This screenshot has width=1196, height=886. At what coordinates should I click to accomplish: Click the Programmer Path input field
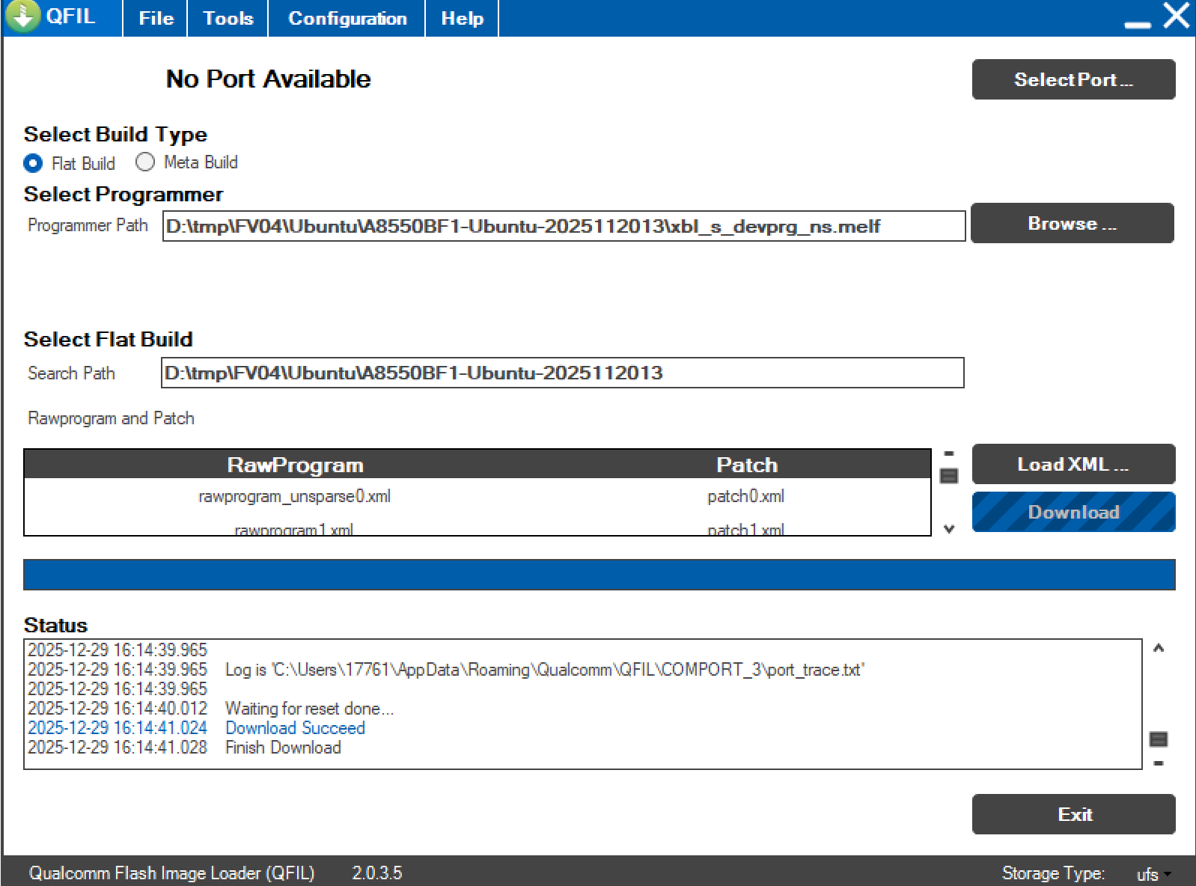pos(563,226)
